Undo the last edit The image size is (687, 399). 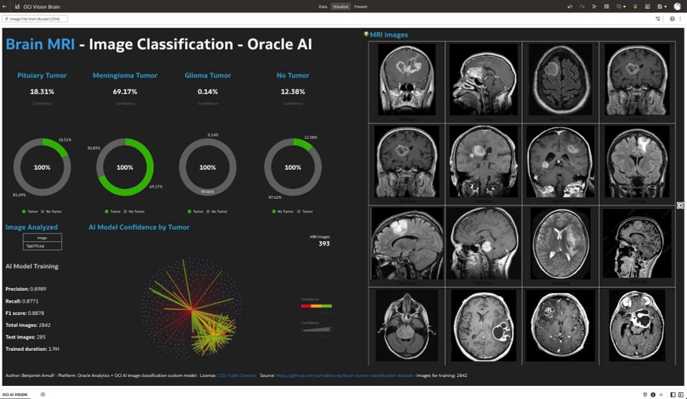pos(570,7)
